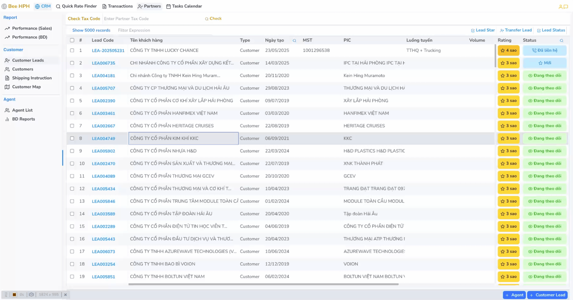Open the Lead Status action
Image resolution: width=573 pixels, height=300 pixels.
[x=551, y=30]
